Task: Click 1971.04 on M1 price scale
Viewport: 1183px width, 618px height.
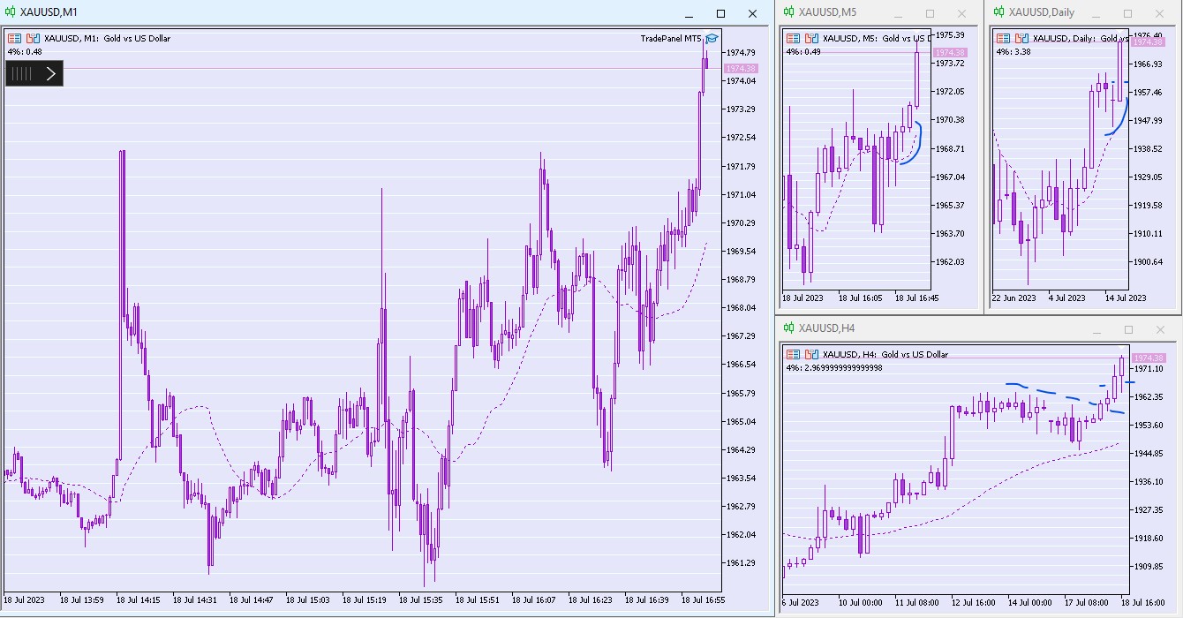Action: pyautogui.click(x=740, y=194)
